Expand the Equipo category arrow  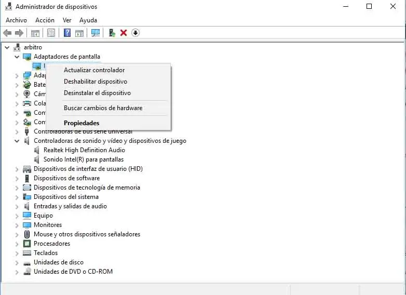[x=17, y=216]
